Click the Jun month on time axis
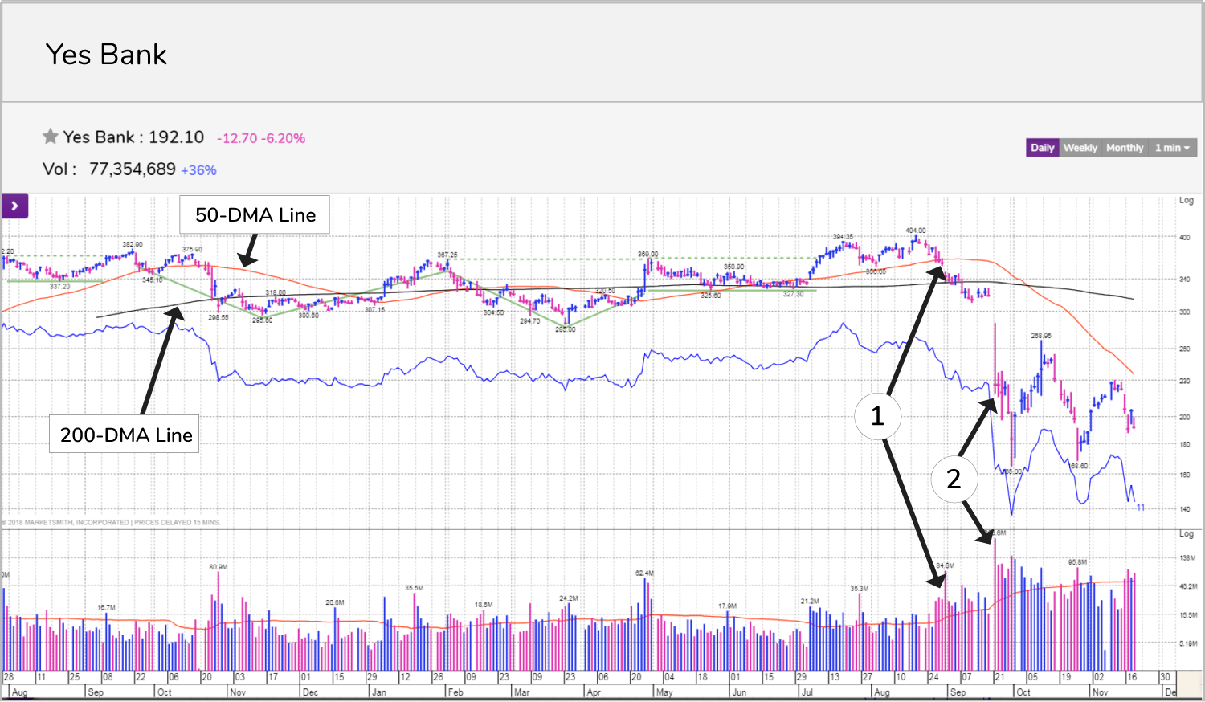Image resolution: width=1205 pixels, height=702 pixels. pyautogui.click(x=739, y=692)
